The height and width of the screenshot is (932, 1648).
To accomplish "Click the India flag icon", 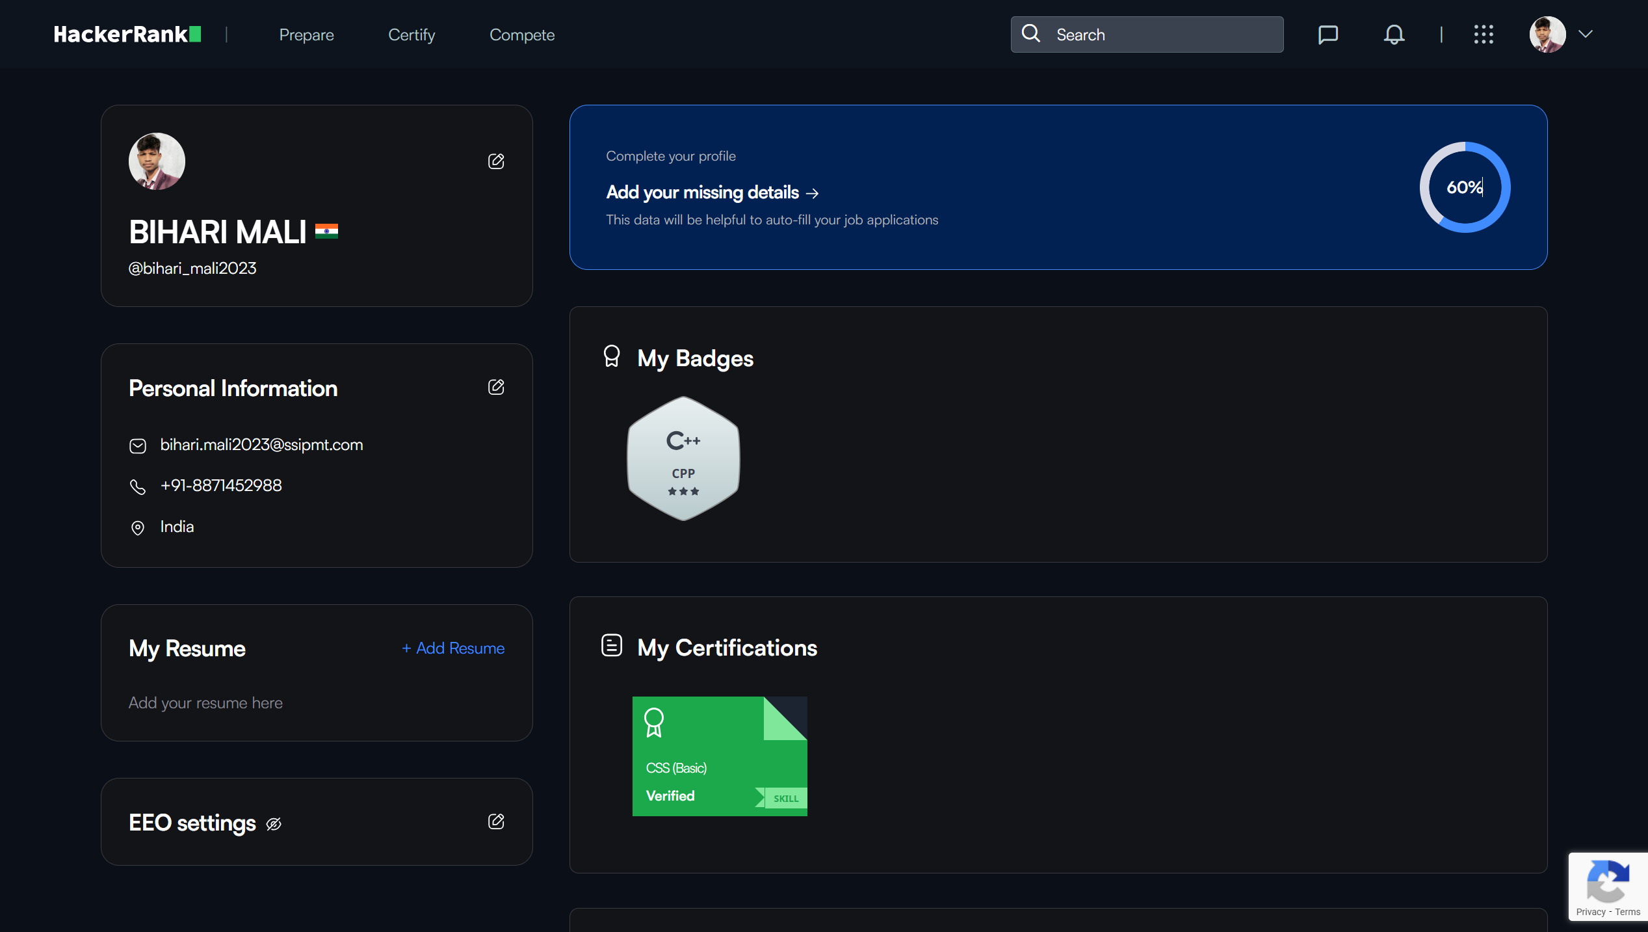I will [x=326, y=232].
